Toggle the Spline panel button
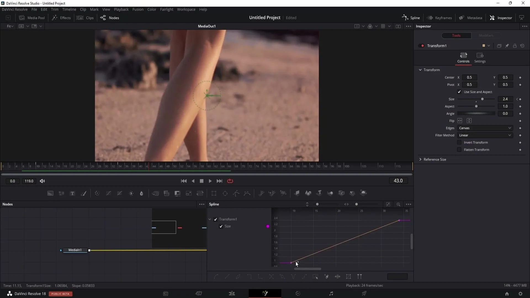This screenshot has height=298, width=530. tap(411, 18)
